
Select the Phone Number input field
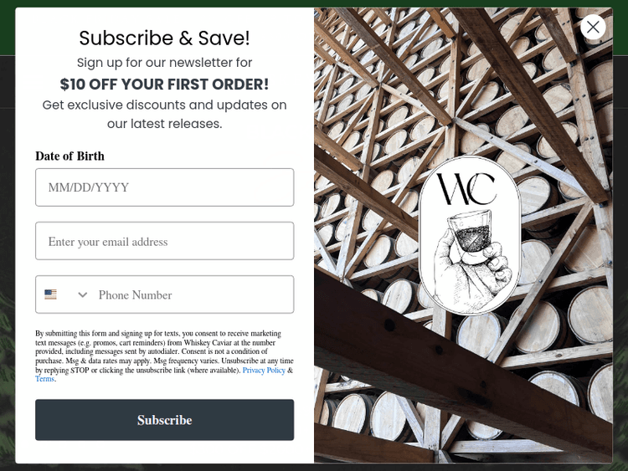pyautogui.click(x=194, y=295)
